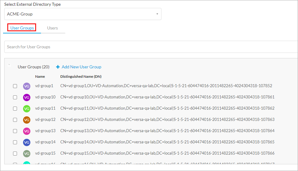Click the plus icon beside Add New User Group
Screen dimensions: 298x171
pos(58,67)
